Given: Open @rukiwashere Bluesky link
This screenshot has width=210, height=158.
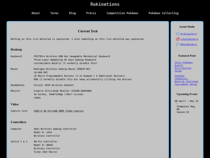Looking at the screenshot, I should point(189,34).
